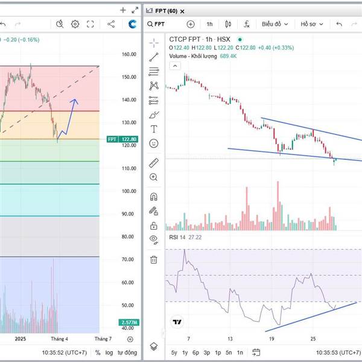The image size is (362, 362).
Task: Toggle lock all drawings
Action: pyautogui.click(x=154, y=226)
